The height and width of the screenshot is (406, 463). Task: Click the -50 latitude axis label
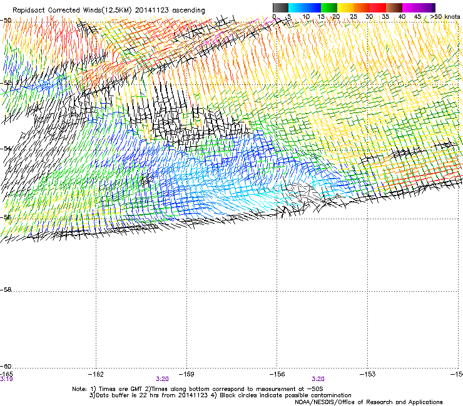6,21
